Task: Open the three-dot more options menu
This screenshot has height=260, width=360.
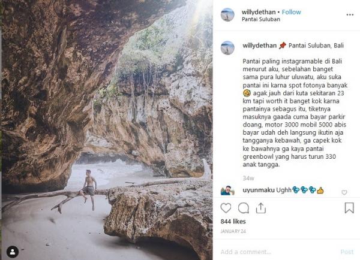Action: click(x=350, y=14)
